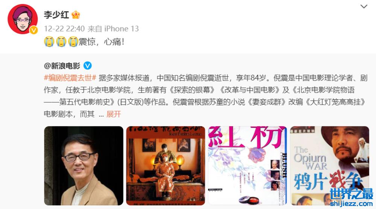This screenshot has width=376, height=209.
Task: Open The Opium War poster thumbnail
Action: tap(330, 166)
